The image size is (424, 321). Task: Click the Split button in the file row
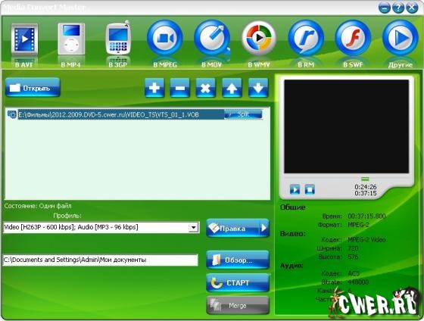click(243, 114)
